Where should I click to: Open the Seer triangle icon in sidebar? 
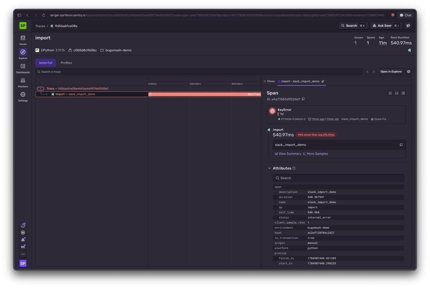pos(23,240)
